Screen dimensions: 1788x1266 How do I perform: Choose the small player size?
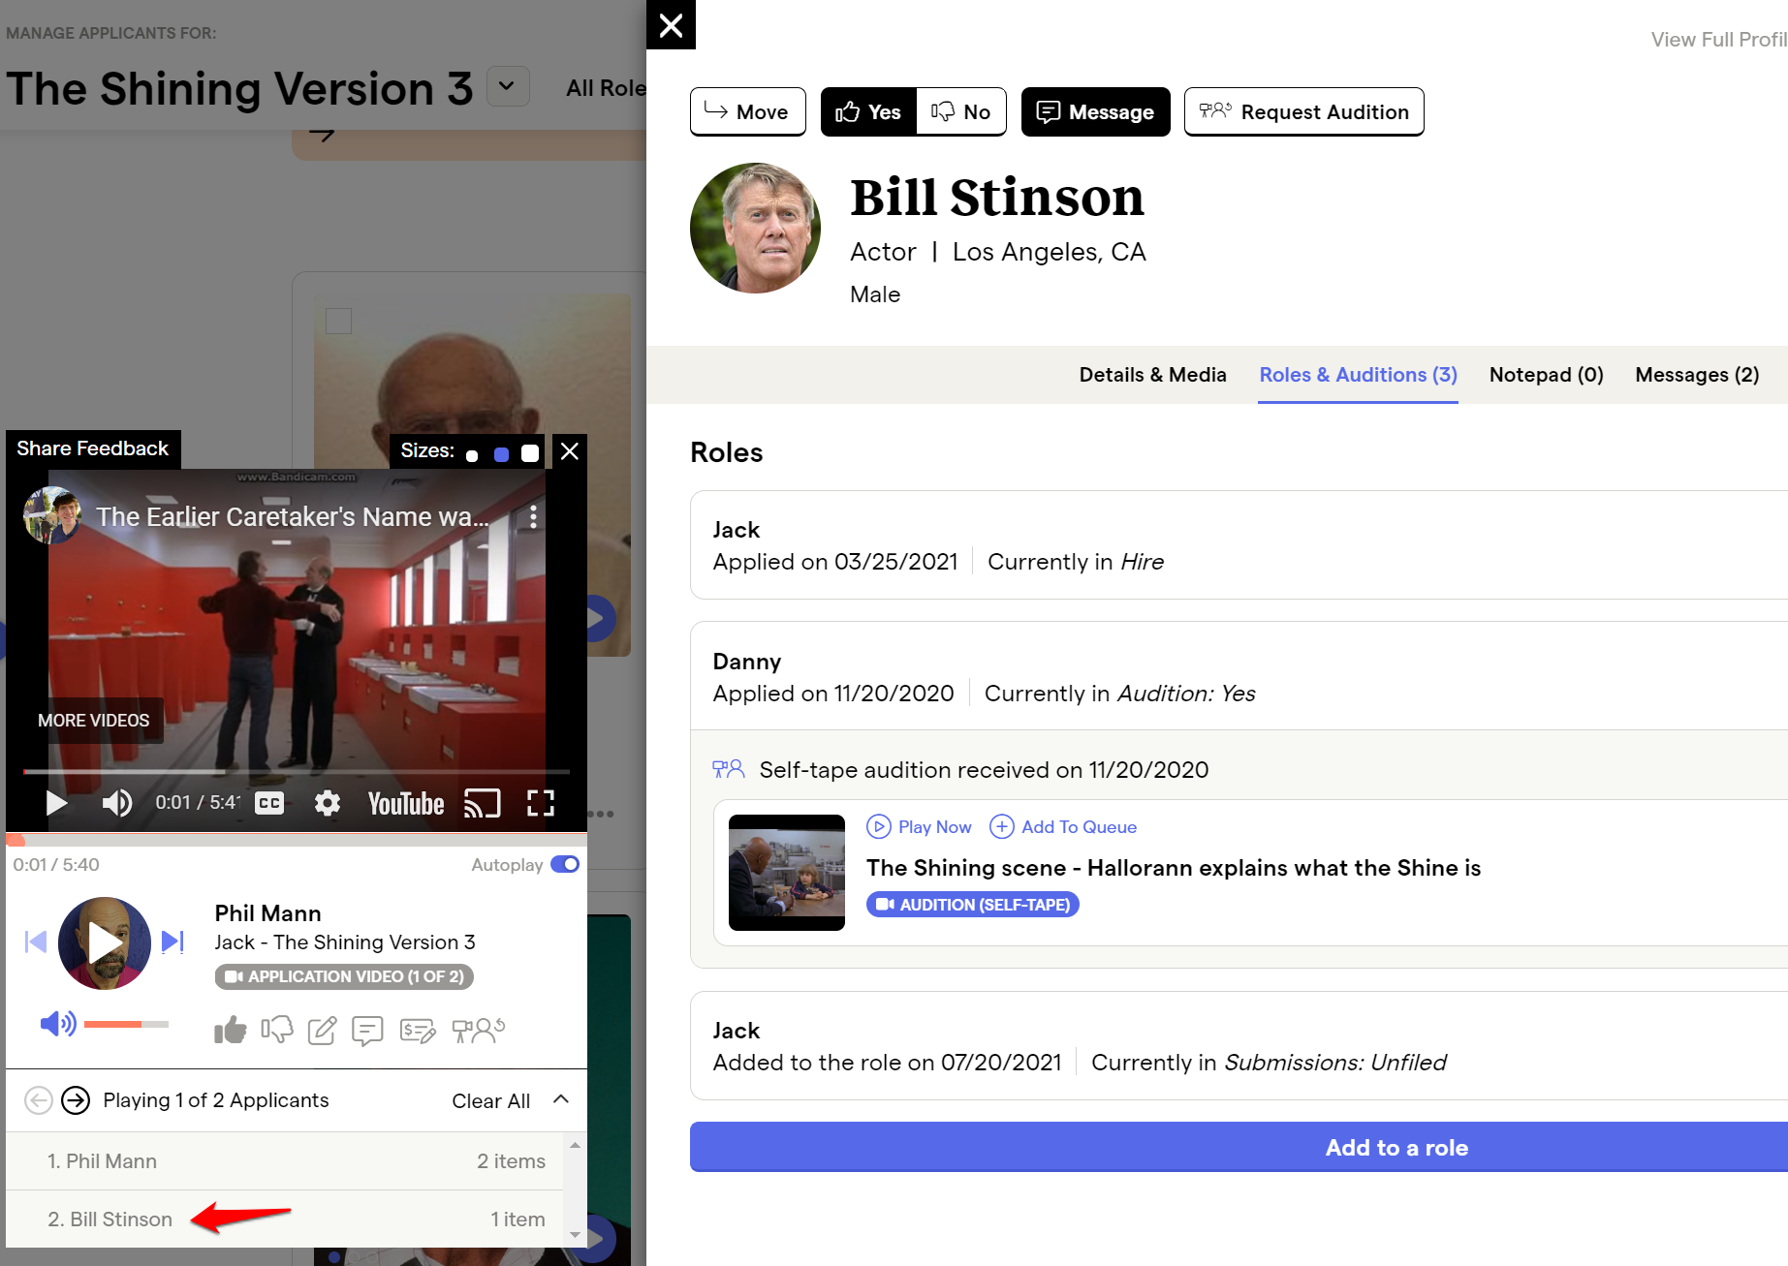pyautogui.click(x=472, y=455)
